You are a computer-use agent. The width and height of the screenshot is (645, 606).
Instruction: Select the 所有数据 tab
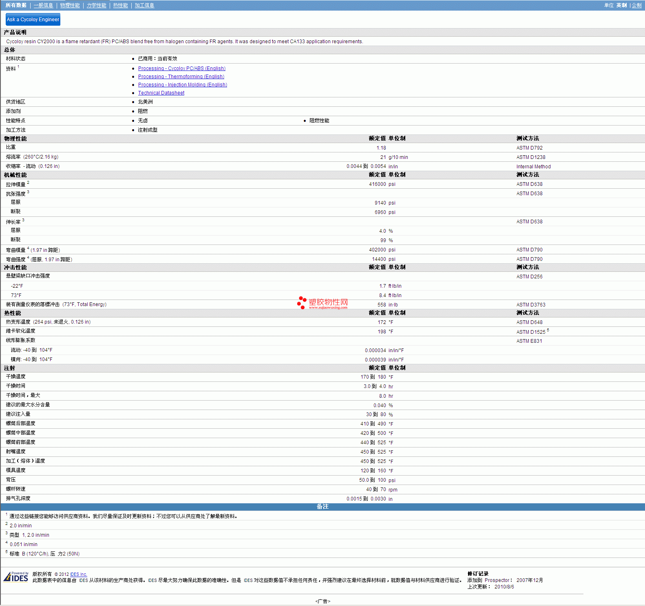pos(16,5)
